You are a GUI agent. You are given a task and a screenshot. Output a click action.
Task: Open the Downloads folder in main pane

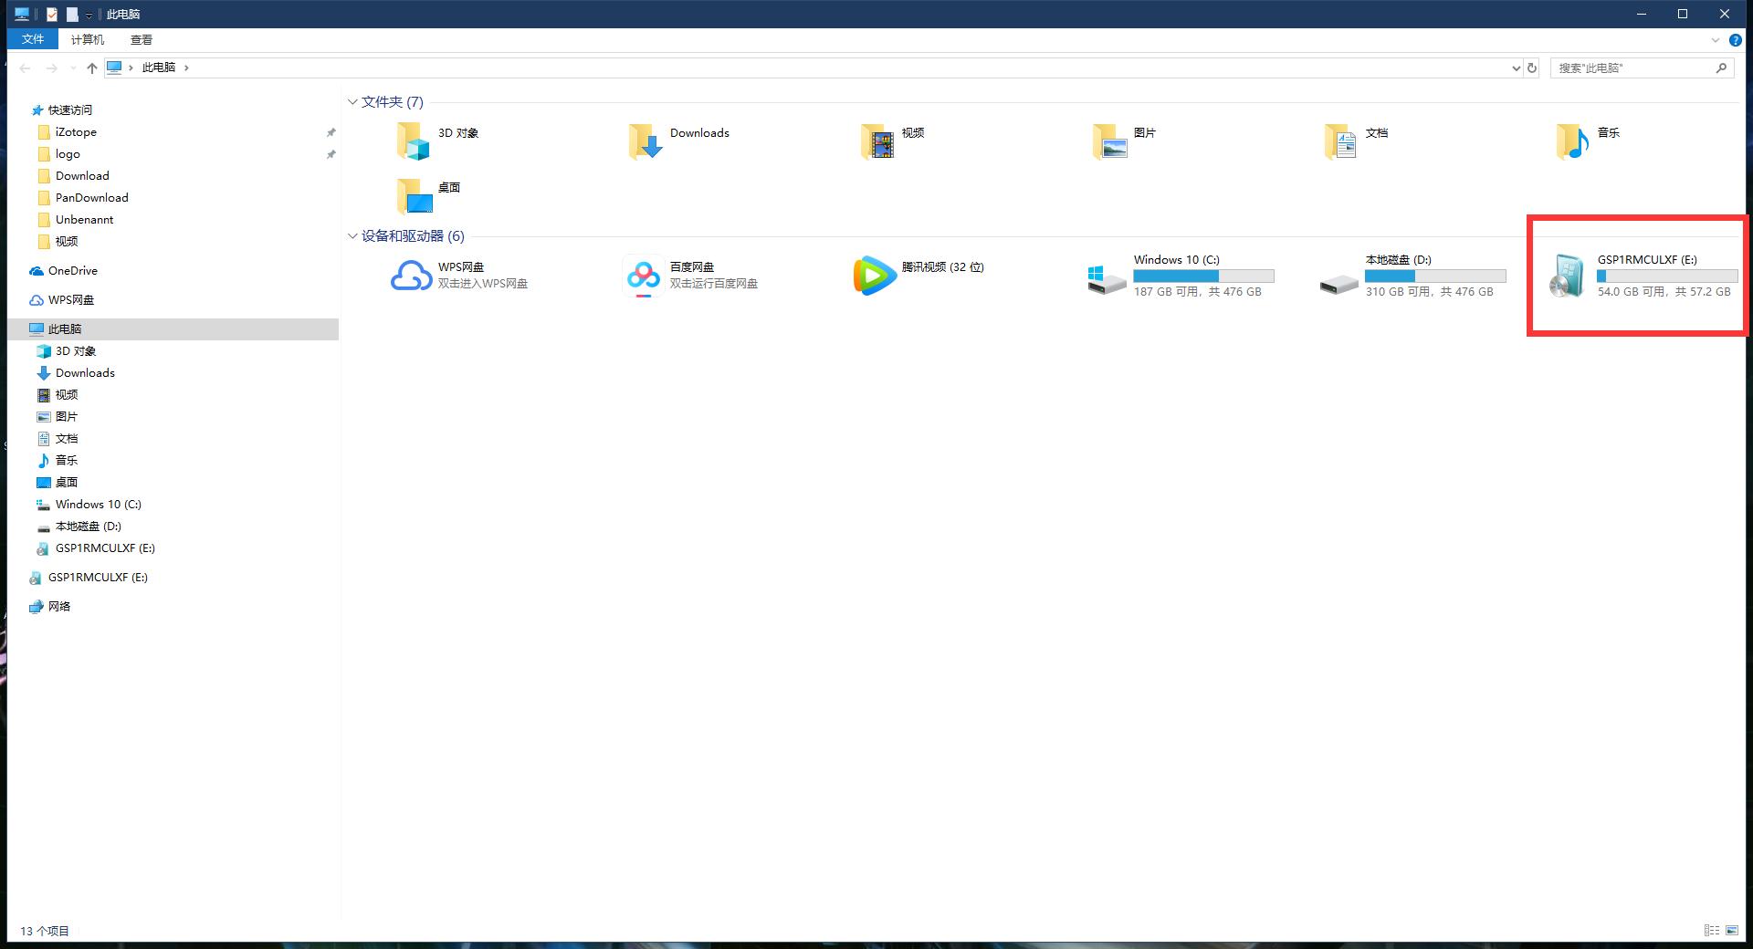pos(646,141)
